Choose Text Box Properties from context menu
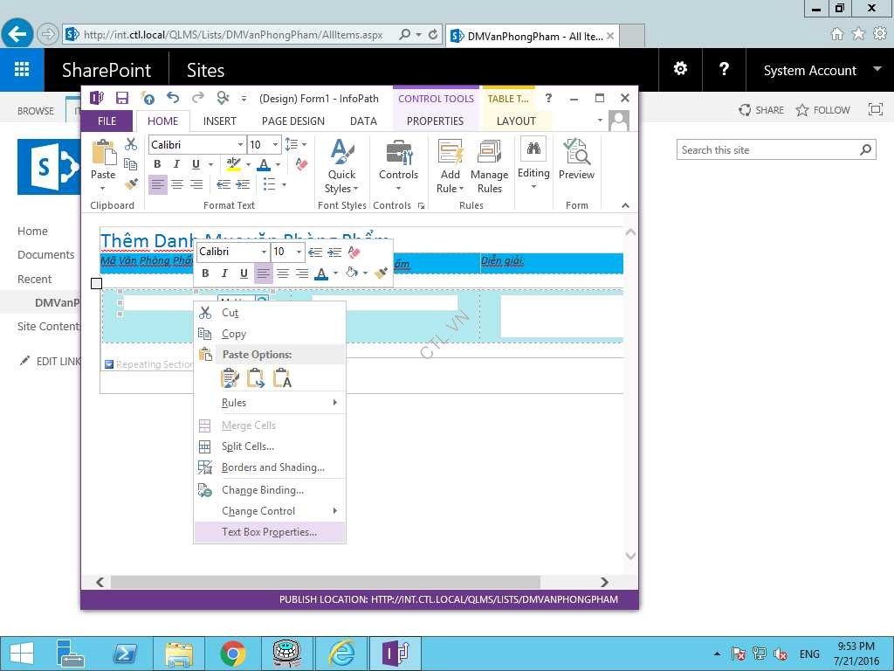894x671 pixels. [269, 532]
